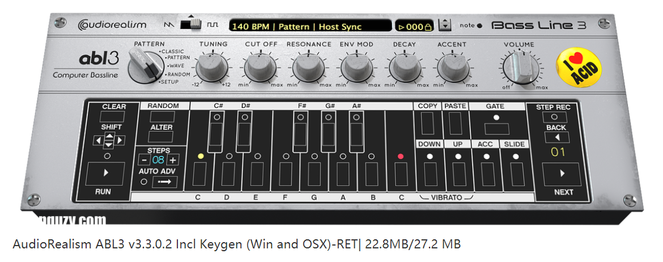Flip the waveform selector switch
The width and height of the screenshot is (663, 262).
(191, 24)
